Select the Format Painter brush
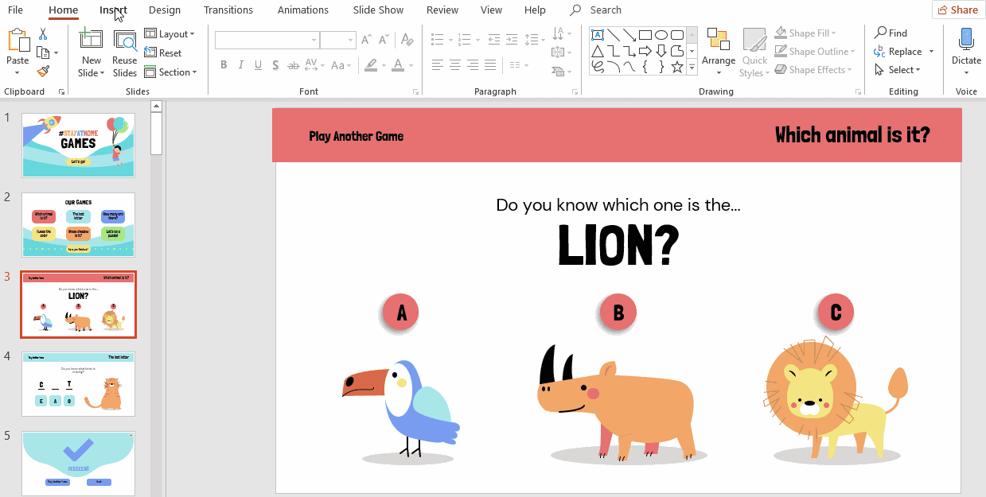The image size is (986, 497). 43,71
